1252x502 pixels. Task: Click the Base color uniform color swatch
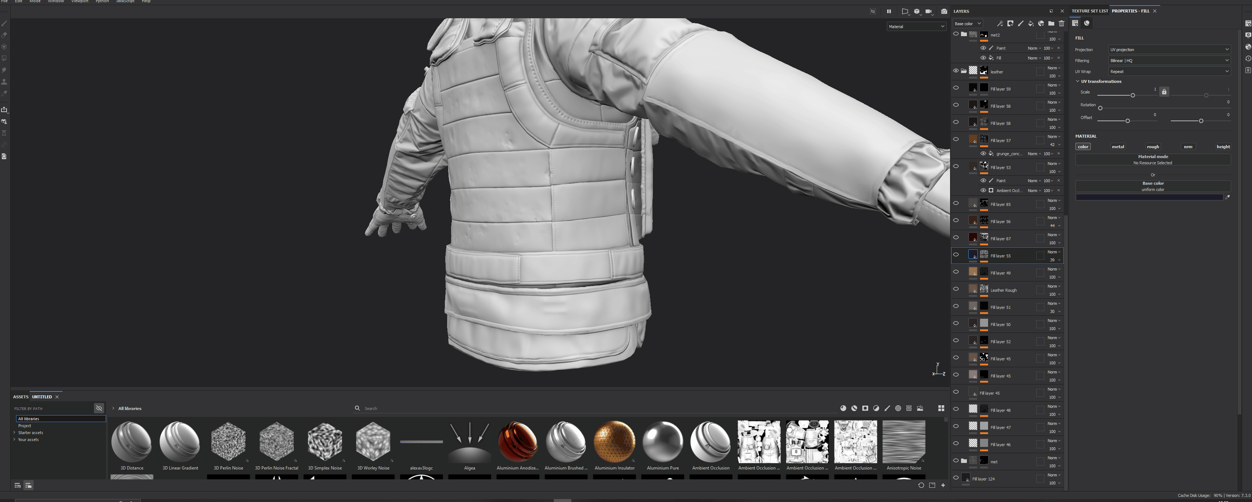(1149, 197)
